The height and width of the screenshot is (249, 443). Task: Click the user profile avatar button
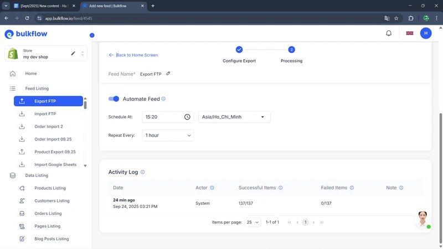426,33
